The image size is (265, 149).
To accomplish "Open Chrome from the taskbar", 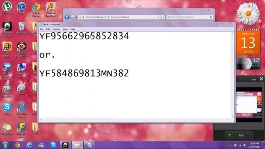I will 17,145.
